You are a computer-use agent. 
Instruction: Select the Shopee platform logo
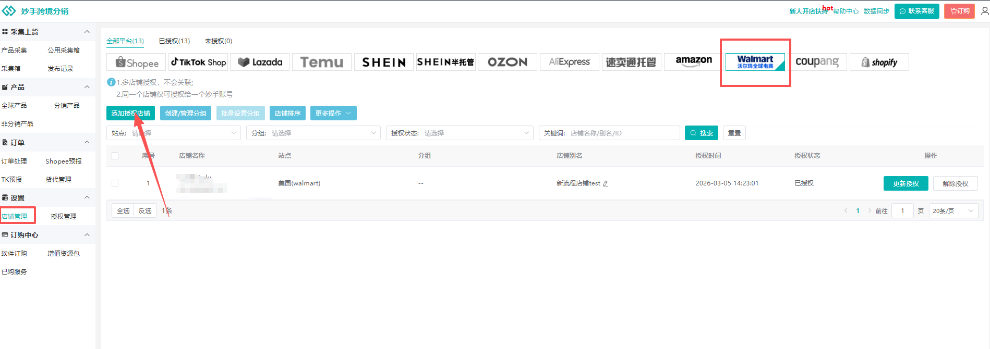coord(136,62)
